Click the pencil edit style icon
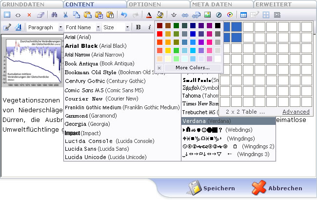The height and width of the screenshot is (200, 317). tap(7, 27)
